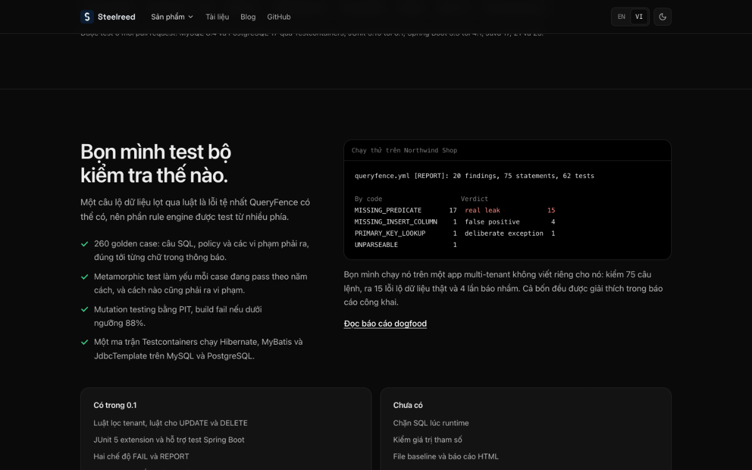Click the checkmark beside Metamorphic test
752x470 pixels.
(85, 276)
